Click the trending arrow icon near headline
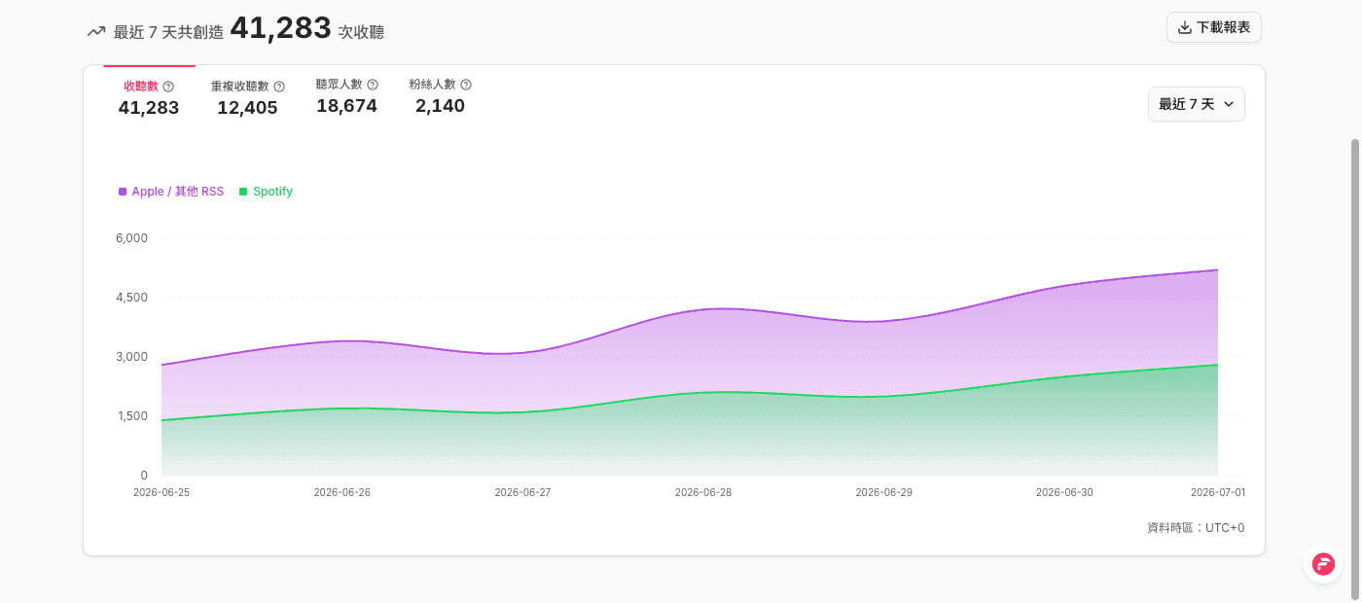The height and width of the screenshot is (603, 1362). (96, 31)
